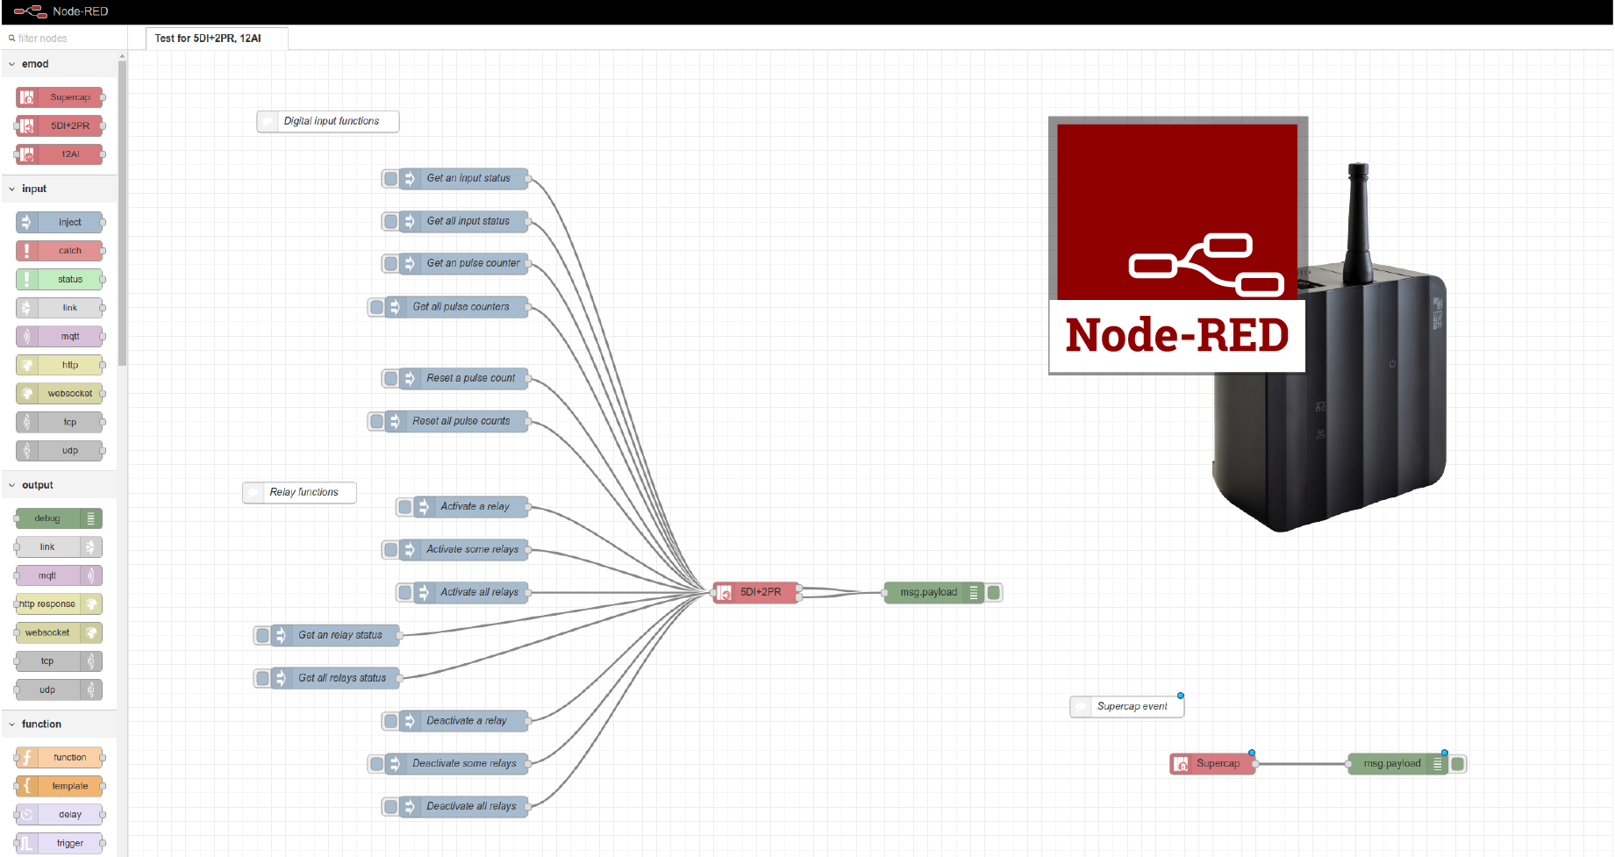The image size is (1615, 857).
Task: Pick the status palette node
Action: (60, 280)
